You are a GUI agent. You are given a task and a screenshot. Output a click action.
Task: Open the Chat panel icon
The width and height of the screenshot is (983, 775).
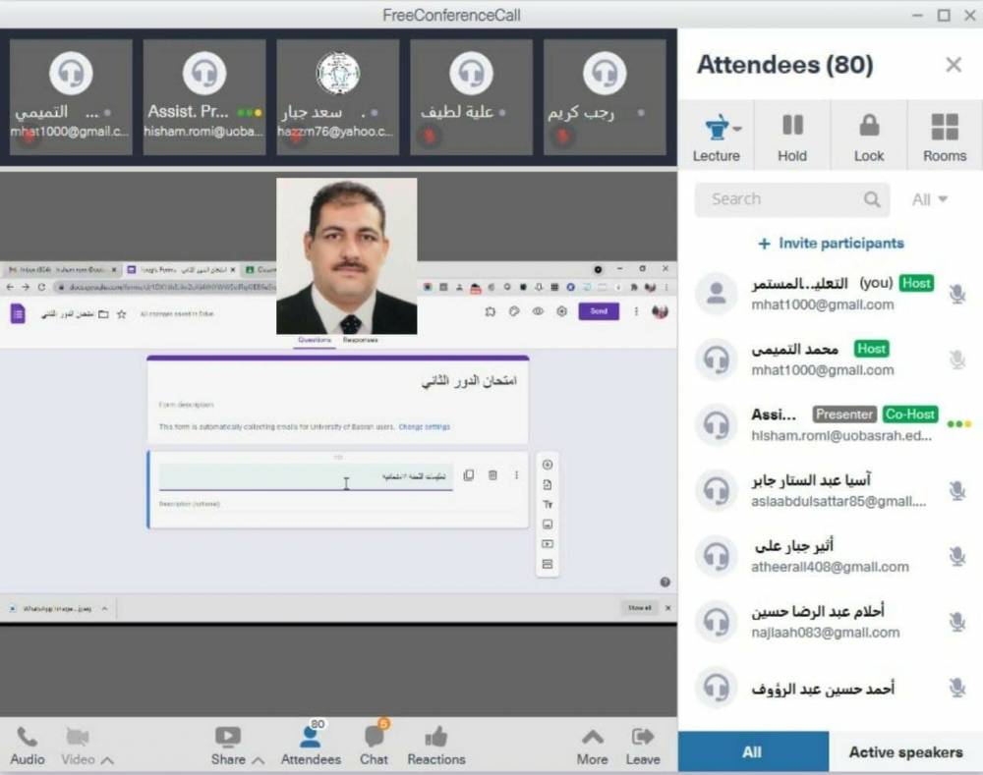374,737
